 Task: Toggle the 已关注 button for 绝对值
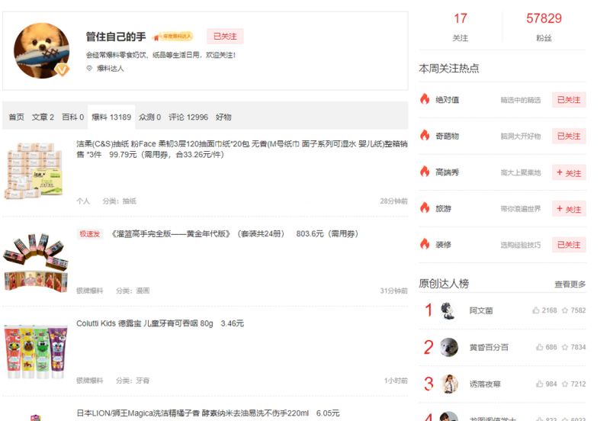(569, 99)
